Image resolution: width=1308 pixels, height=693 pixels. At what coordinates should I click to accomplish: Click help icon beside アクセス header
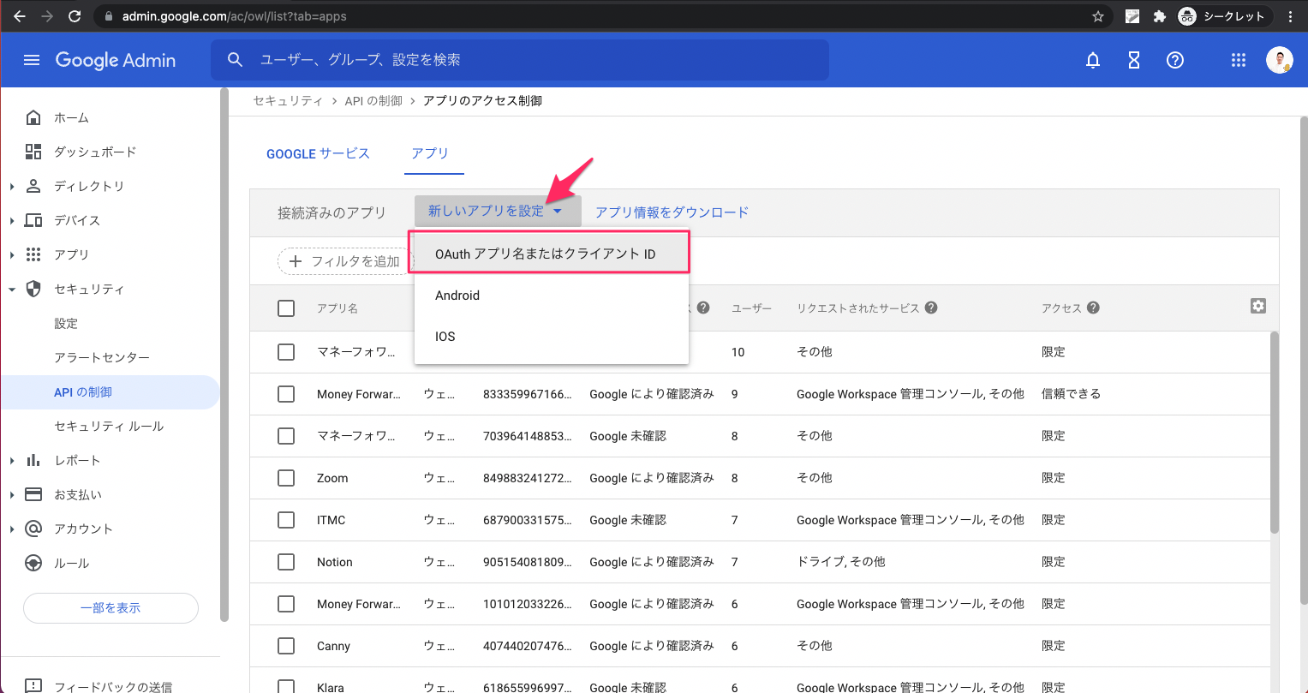click(x=1093, y=308)
